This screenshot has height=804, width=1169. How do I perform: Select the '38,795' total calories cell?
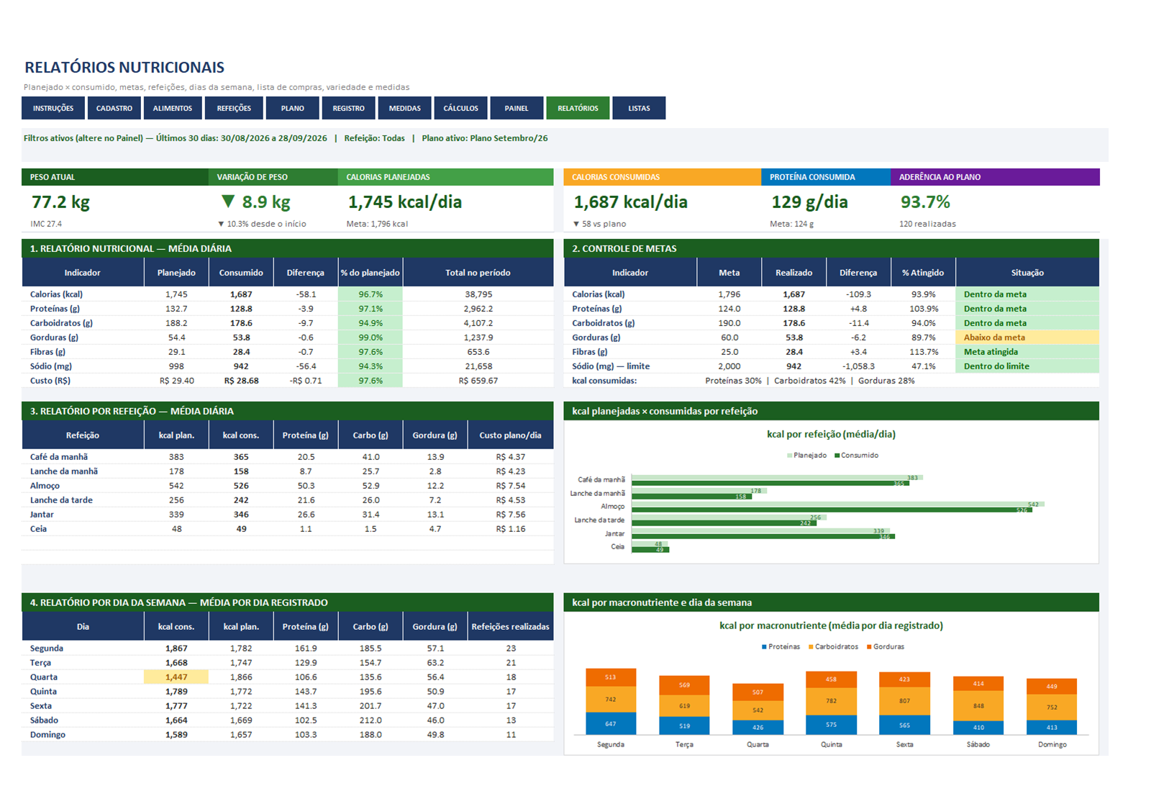click(x=478, y=294)
